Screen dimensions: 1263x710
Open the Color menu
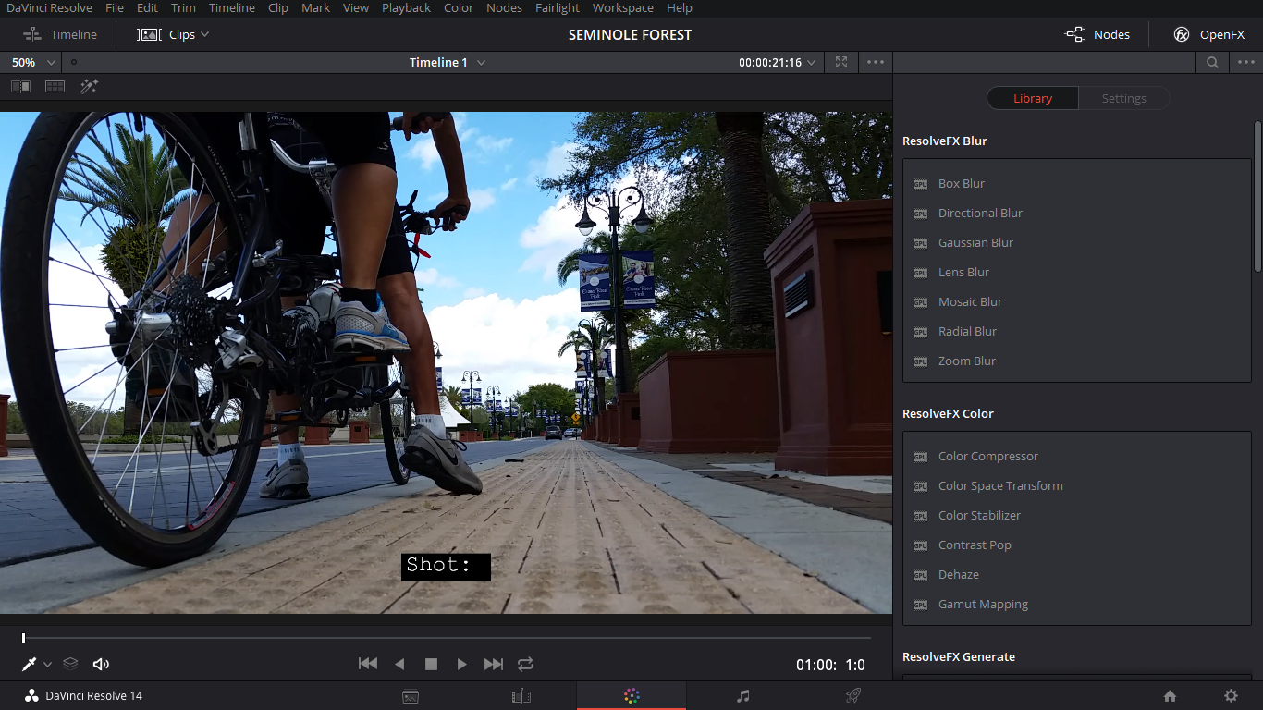(459, 7)
